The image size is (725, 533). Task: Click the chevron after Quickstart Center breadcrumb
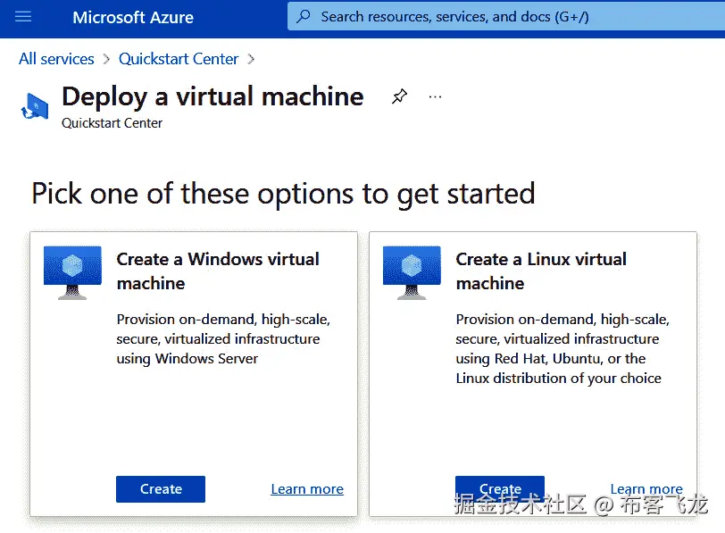coord(251,59)
